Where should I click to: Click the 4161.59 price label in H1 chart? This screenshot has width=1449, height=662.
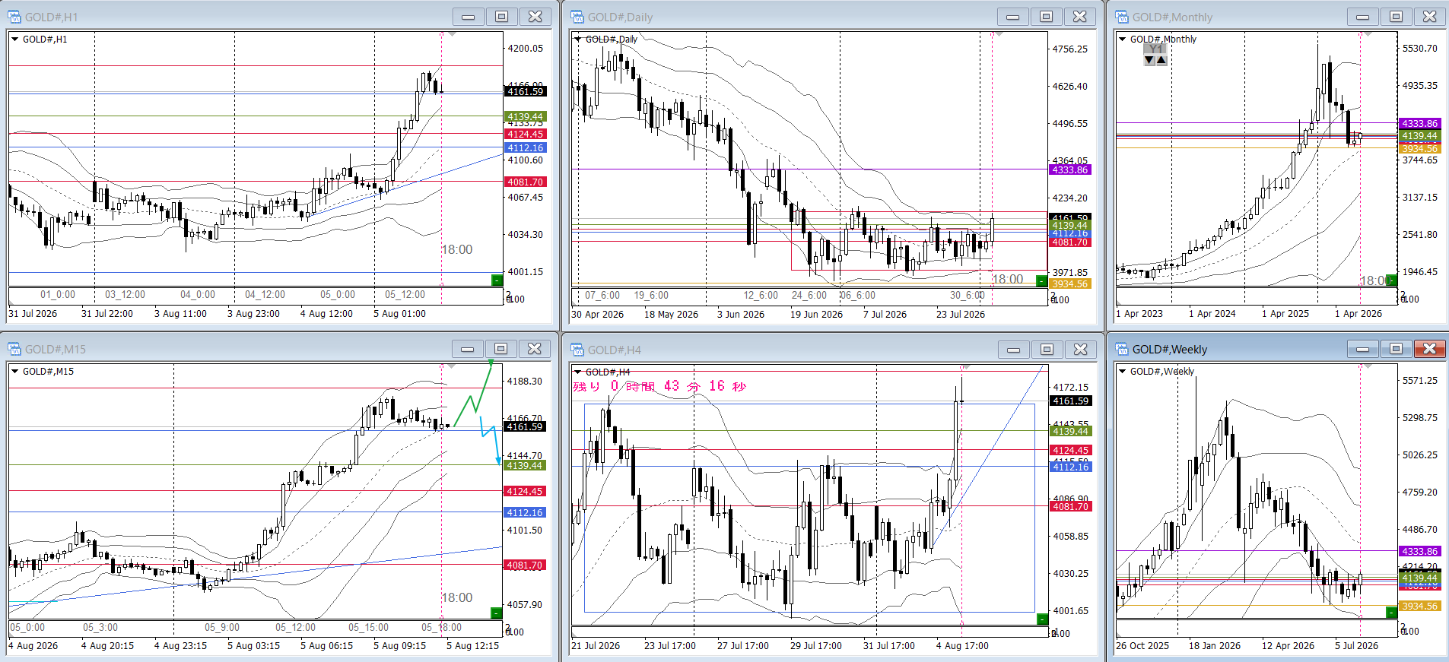pyautogui.click(x=526, y=91)
